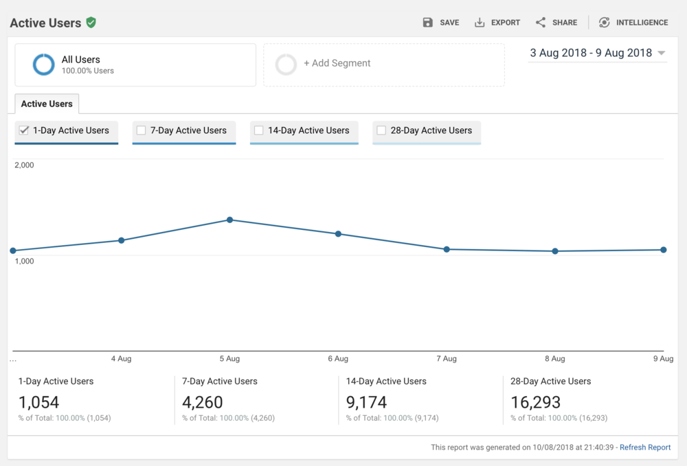The width and height of the screenshot is (687, 466).
Task: Click the green verified shield icon
Action: pyautogui.click(x=91, y=23)
